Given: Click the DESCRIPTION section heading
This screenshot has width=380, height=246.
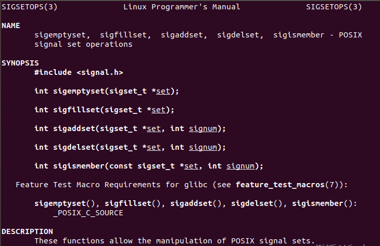Looking at the screenshot, I should 27,232.
